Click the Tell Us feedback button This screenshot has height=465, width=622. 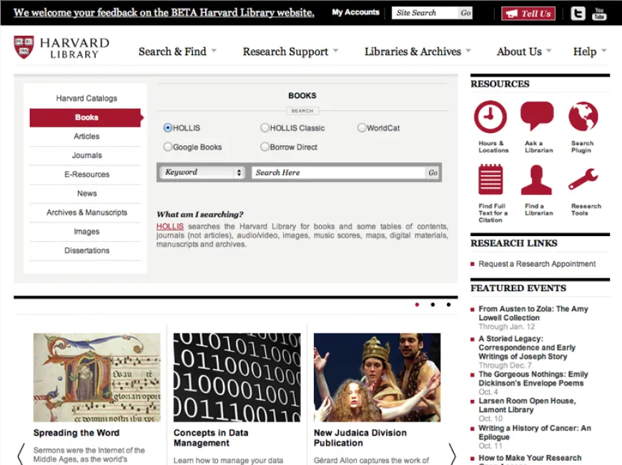click(x=528, y=14)
